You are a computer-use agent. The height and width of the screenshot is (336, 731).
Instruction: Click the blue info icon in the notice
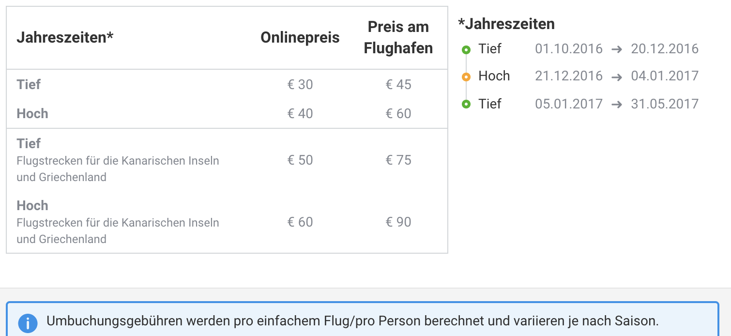point(28,323)
